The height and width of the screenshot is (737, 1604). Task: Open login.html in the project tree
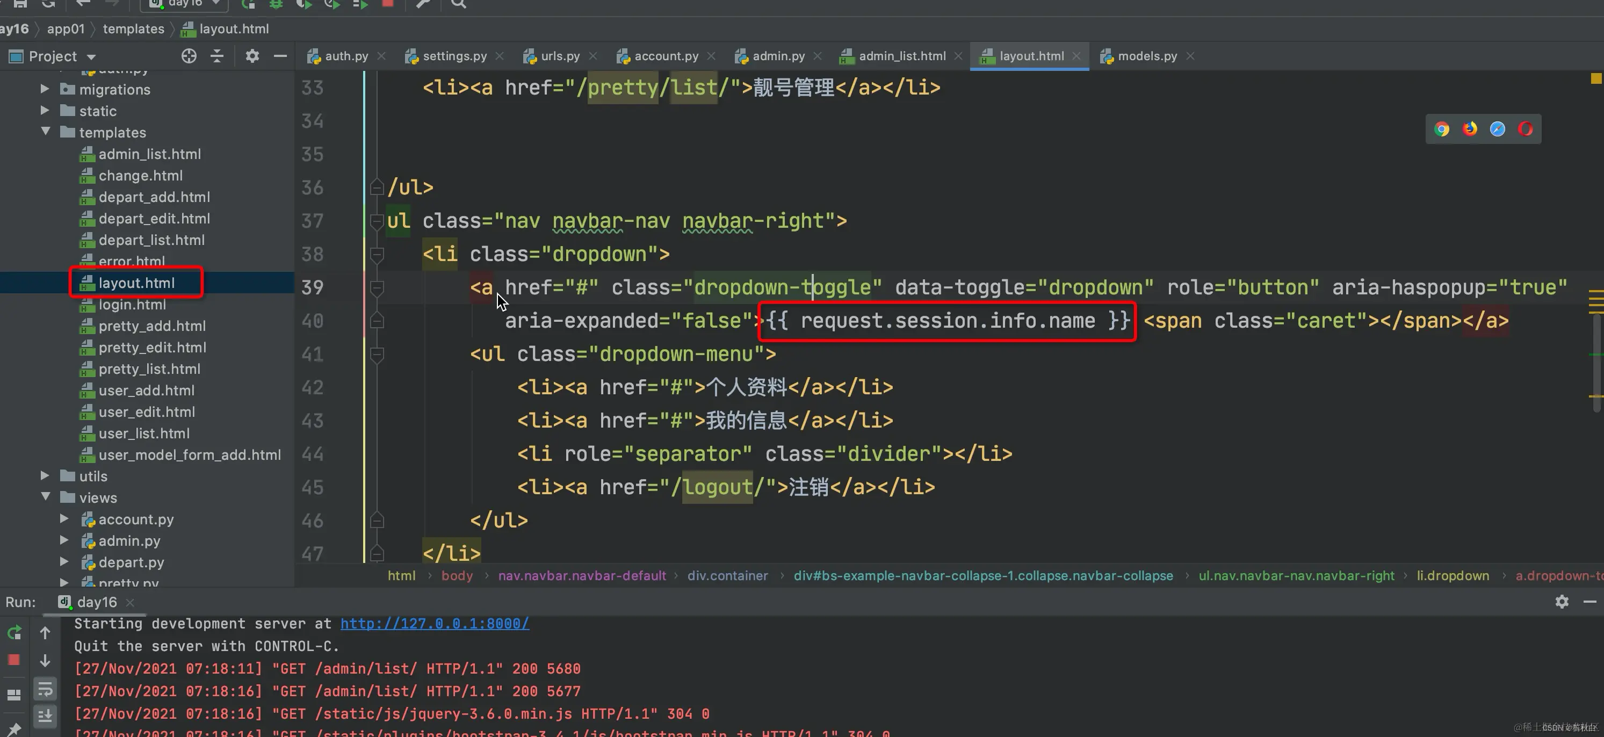click(x=132, y=305)
